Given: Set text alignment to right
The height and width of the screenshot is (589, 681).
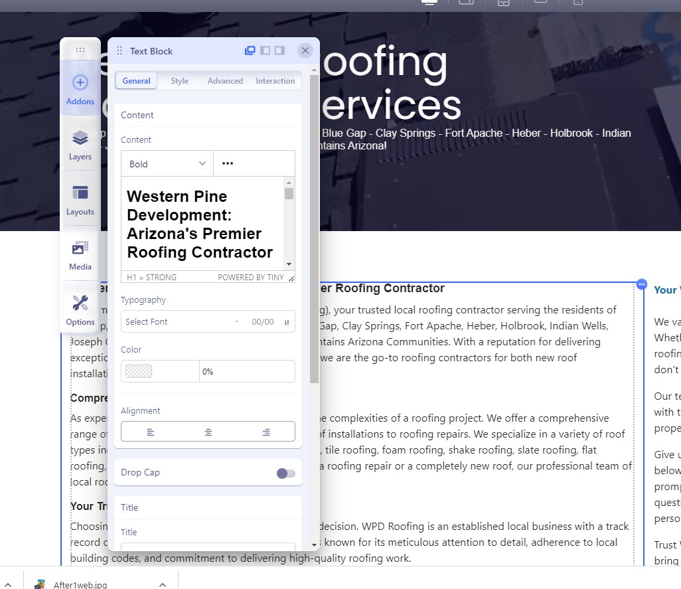Looking at the screenshot, I should point(265,432).
